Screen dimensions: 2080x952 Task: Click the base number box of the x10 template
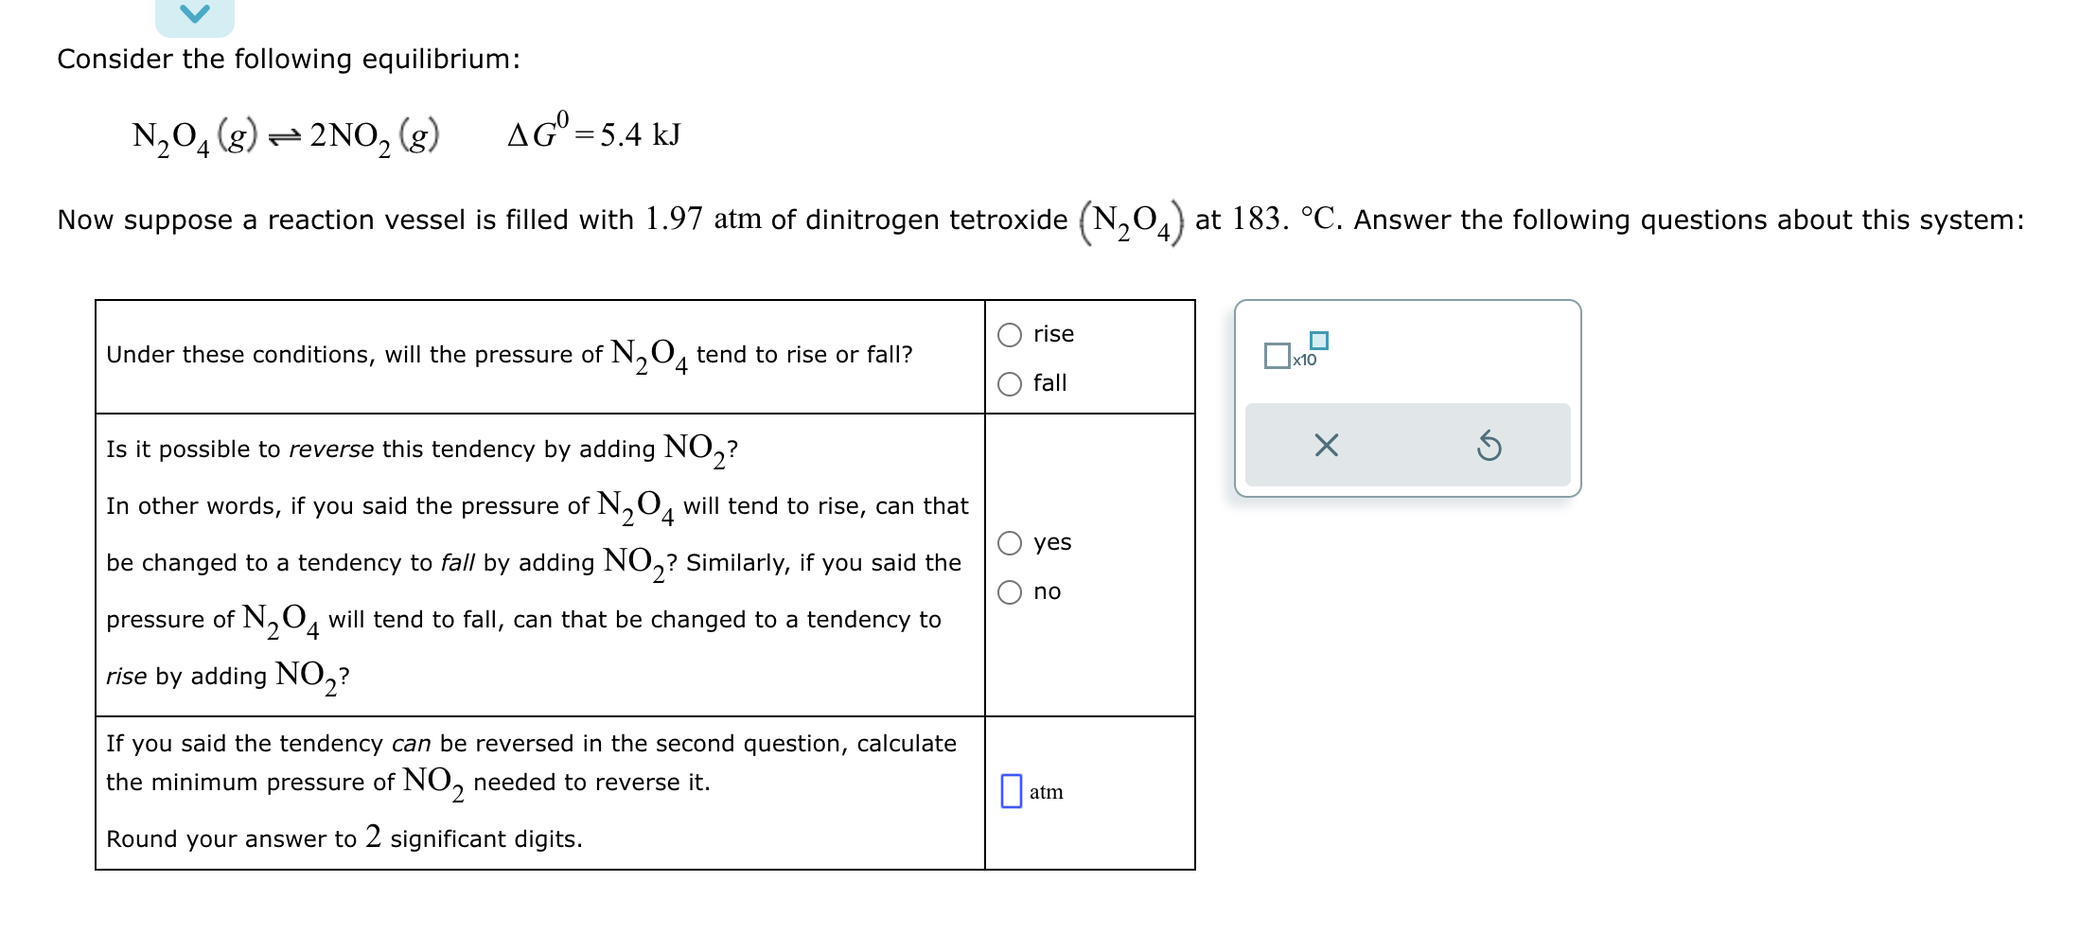[1277, 357]
